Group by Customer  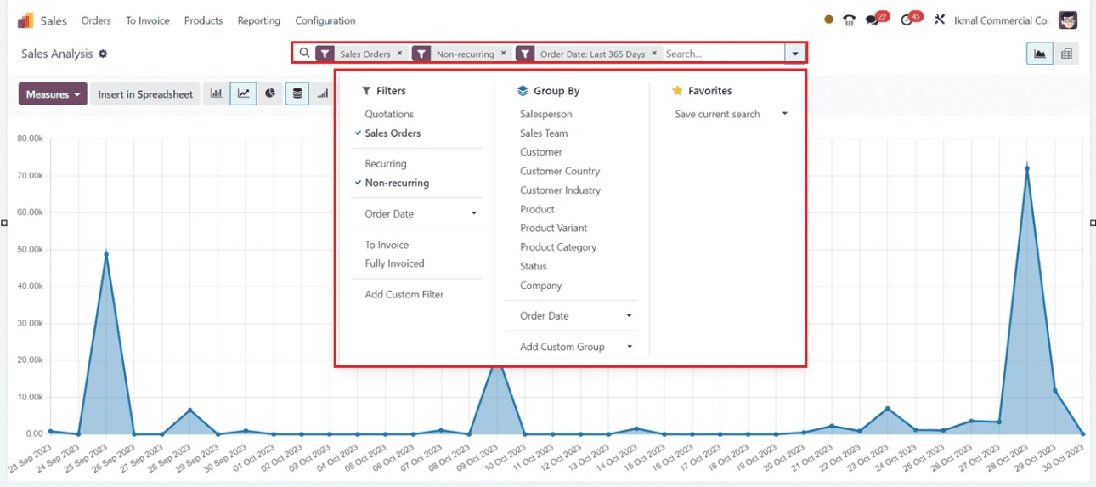(x=541, y=152)
